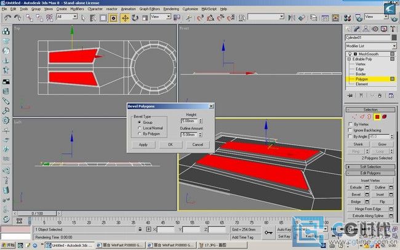Viewport: 400px width, 250px height.
Task: Switch to the Utilities hammer panel tab
Action: tap(393, 29)
